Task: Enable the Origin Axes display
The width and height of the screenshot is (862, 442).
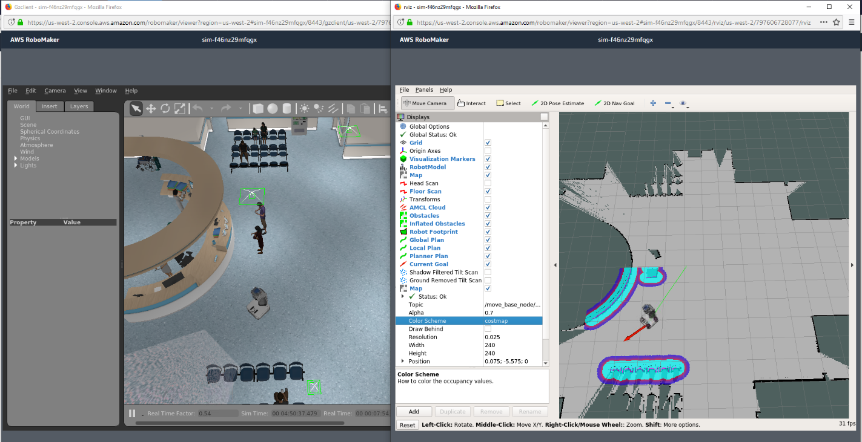Action: tap(488, 151)
